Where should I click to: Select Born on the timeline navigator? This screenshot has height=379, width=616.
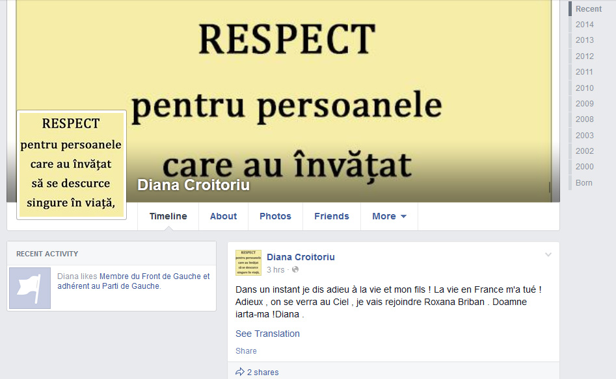[x=583, y=182]
